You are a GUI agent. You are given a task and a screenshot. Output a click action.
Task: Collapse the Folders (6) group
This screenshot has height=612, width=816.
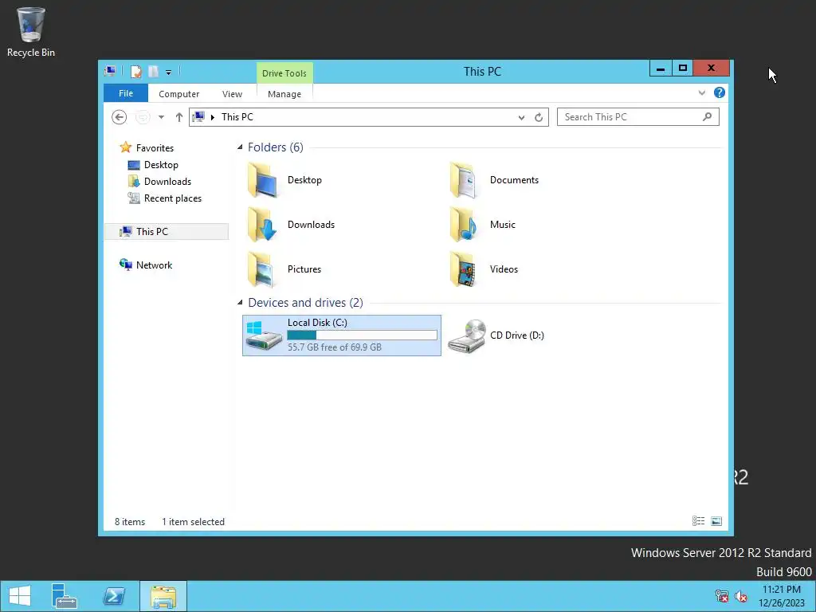tap(240, 147)
